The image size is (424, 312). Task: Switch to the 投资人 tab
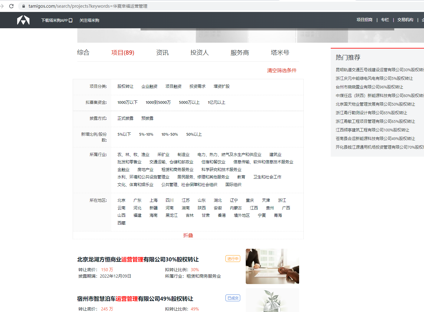point(199,53)
